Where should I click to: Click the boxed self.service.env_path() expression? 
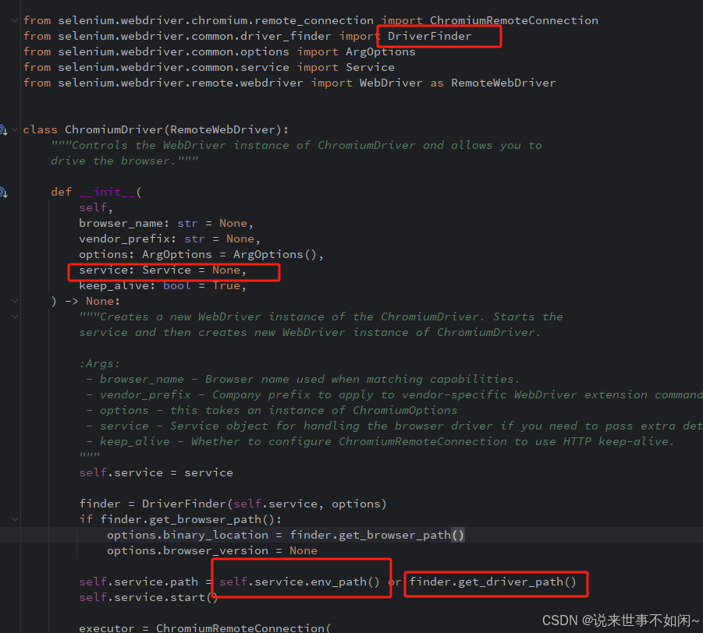(x=301, y=582)
